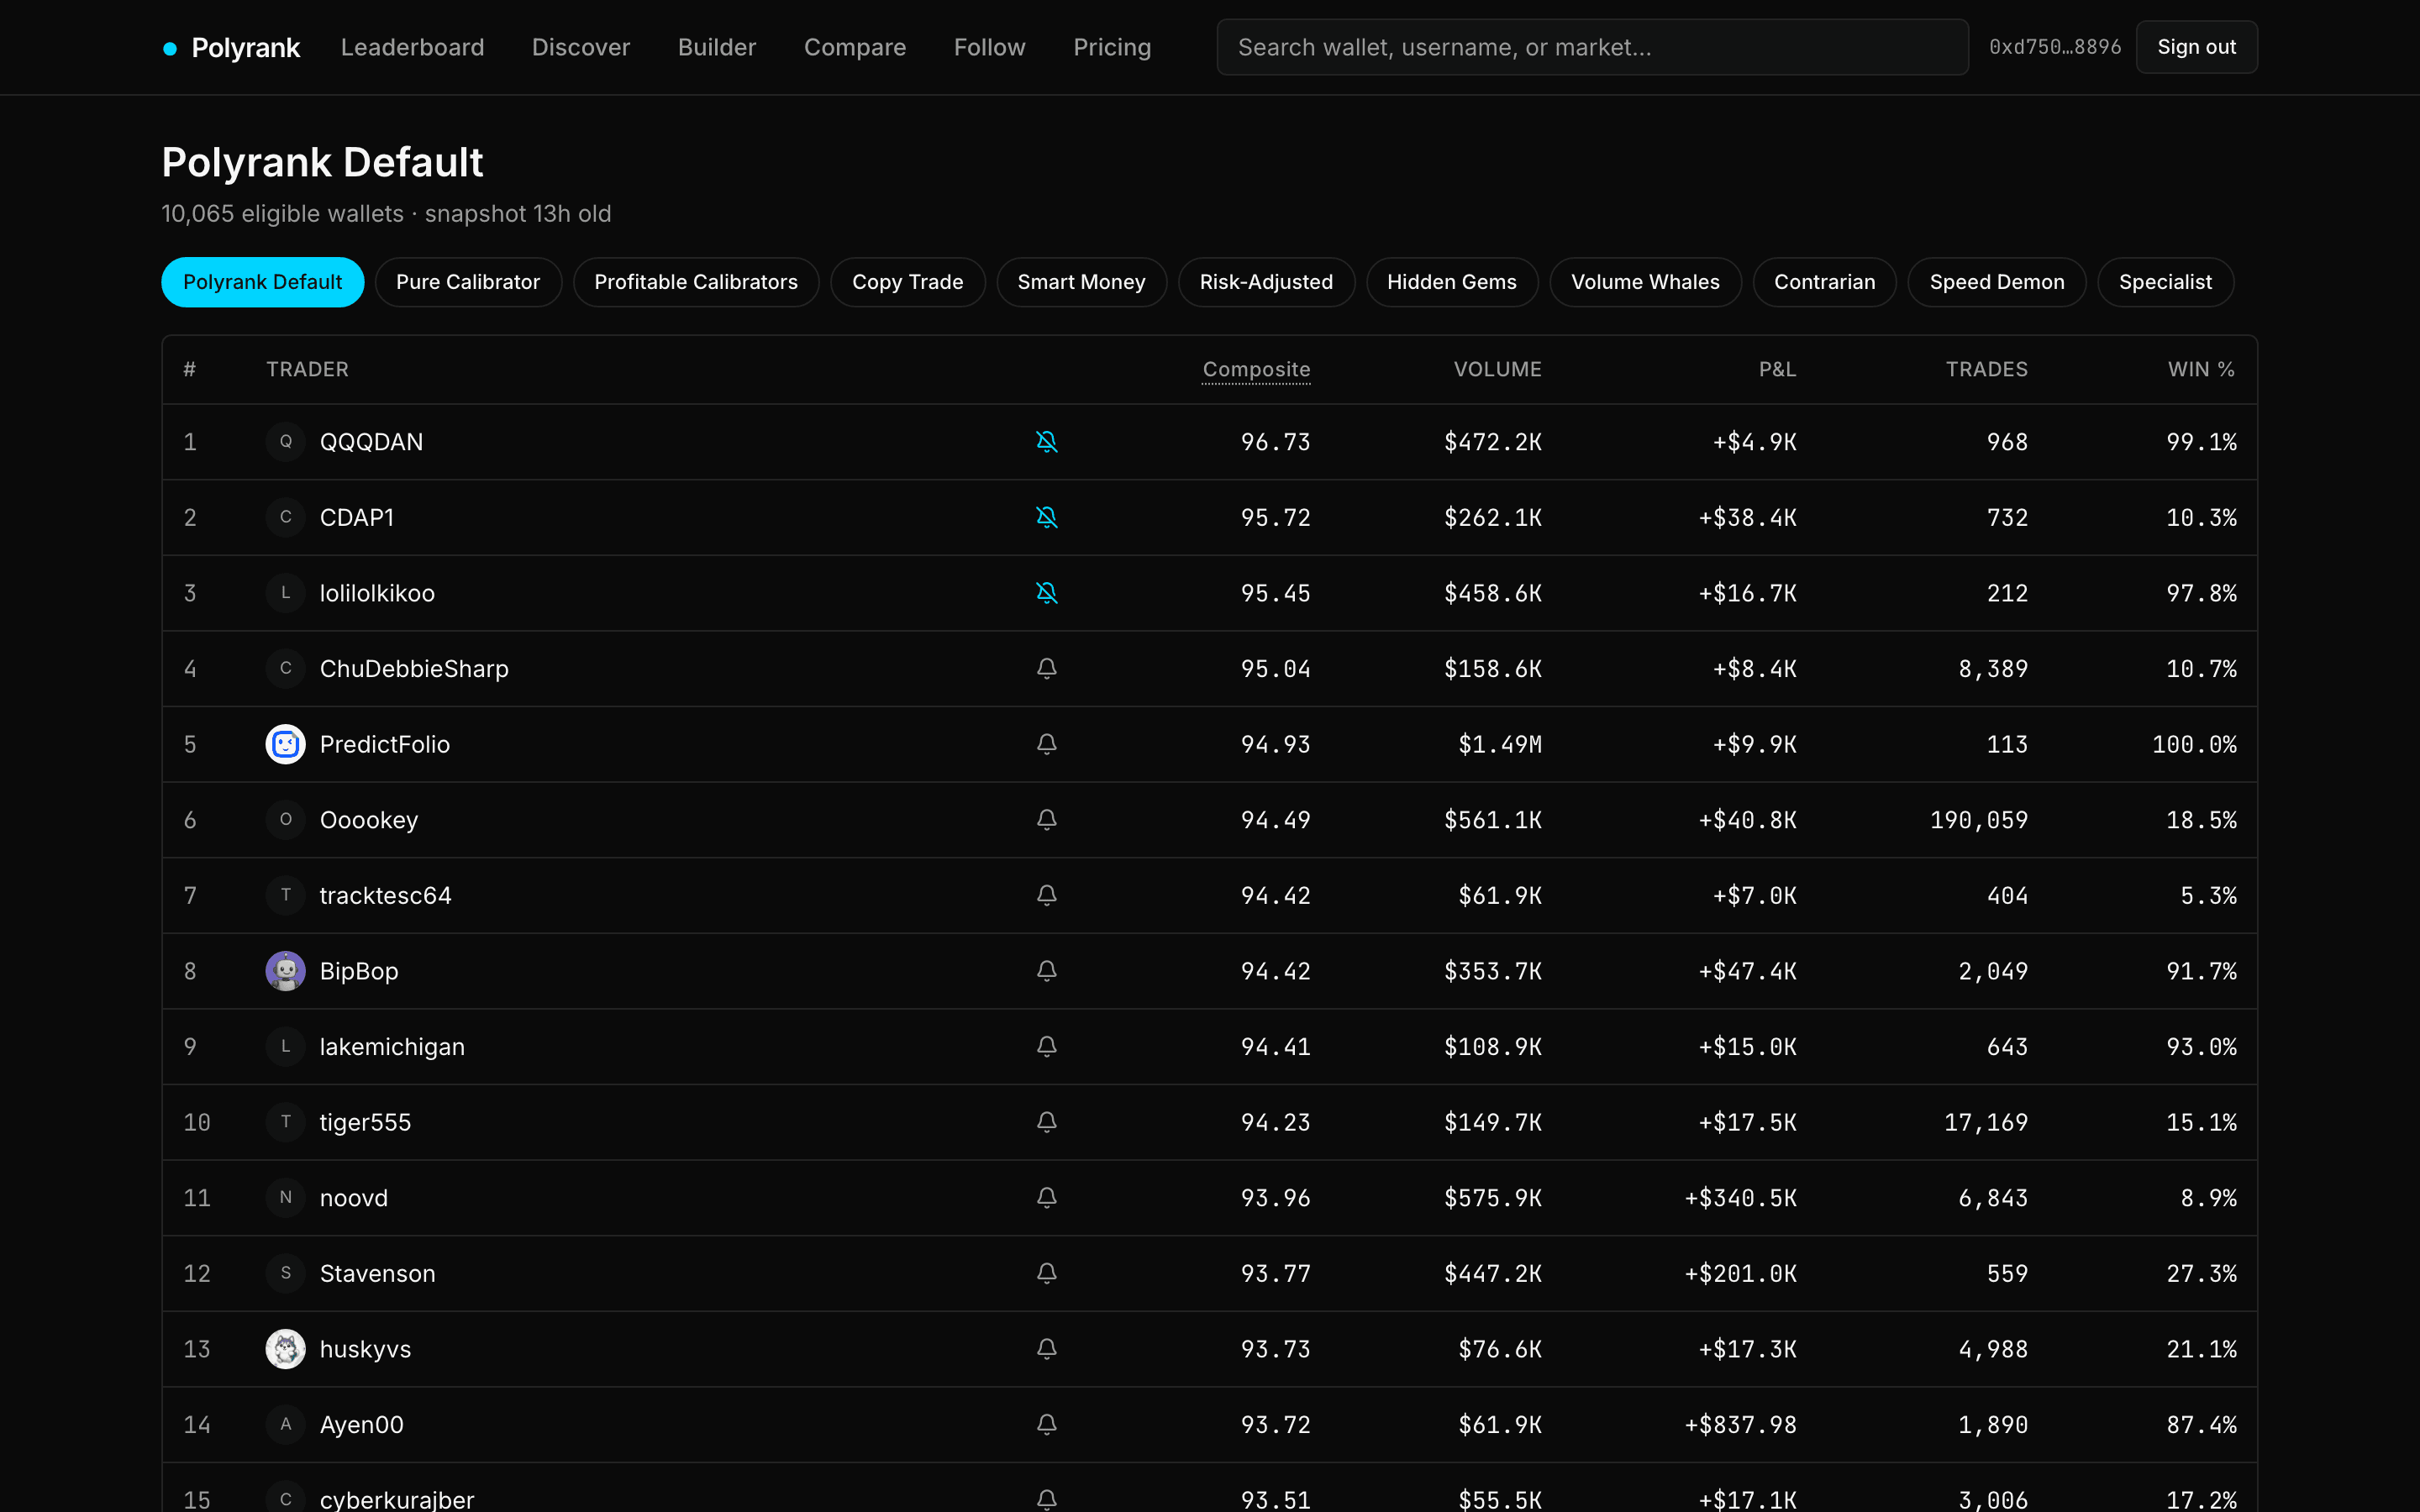Image resolution: width=2420 pixels, height=1512 pixels.
Task: Mute alerts bell for QQQDAN row
Action: point(1046,442)
